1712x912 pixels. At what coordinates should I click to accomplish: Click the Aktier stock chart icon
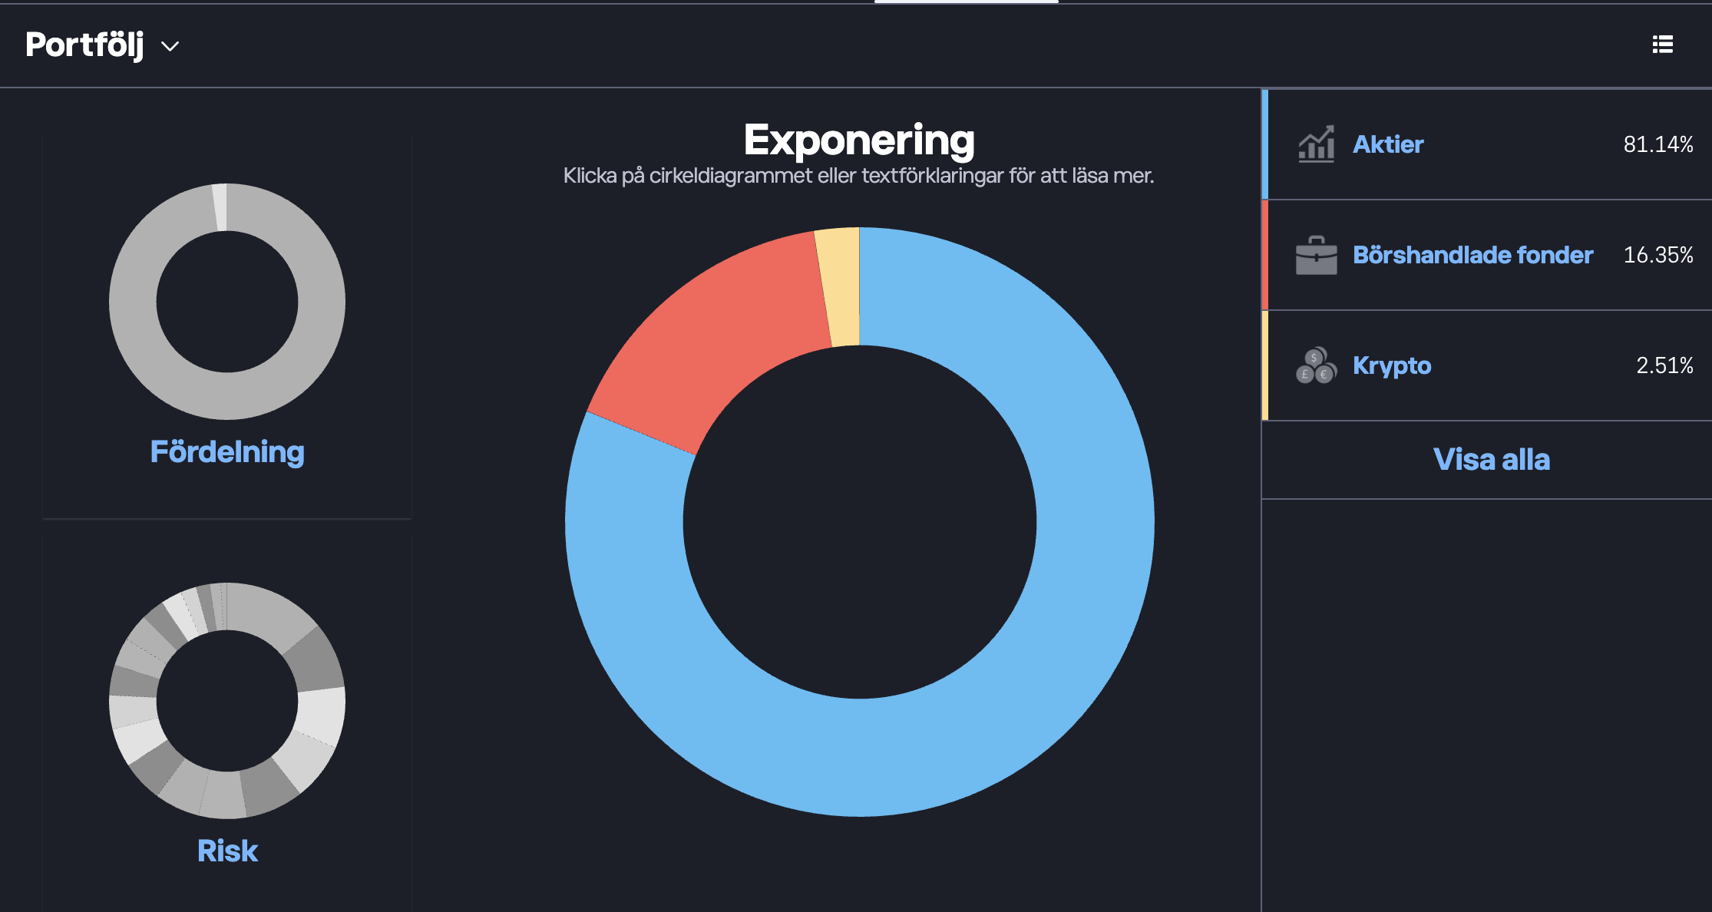[x=1316, y=144]
